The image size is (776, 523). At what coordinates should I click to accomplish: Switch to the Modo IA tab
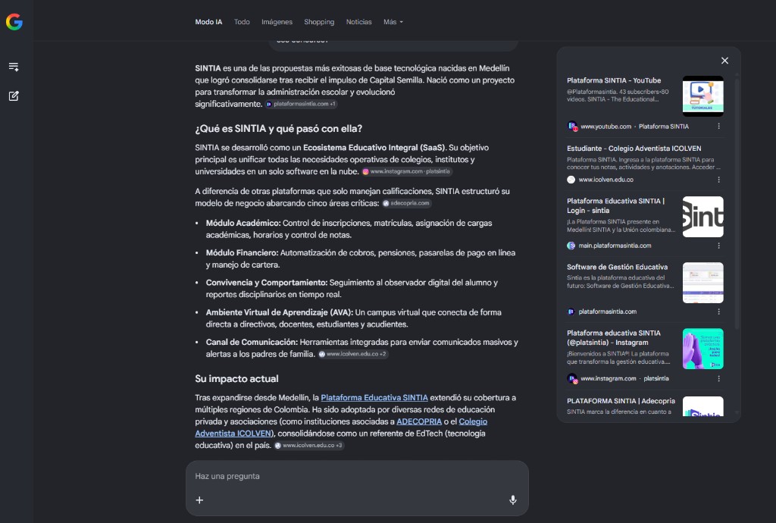208,22
